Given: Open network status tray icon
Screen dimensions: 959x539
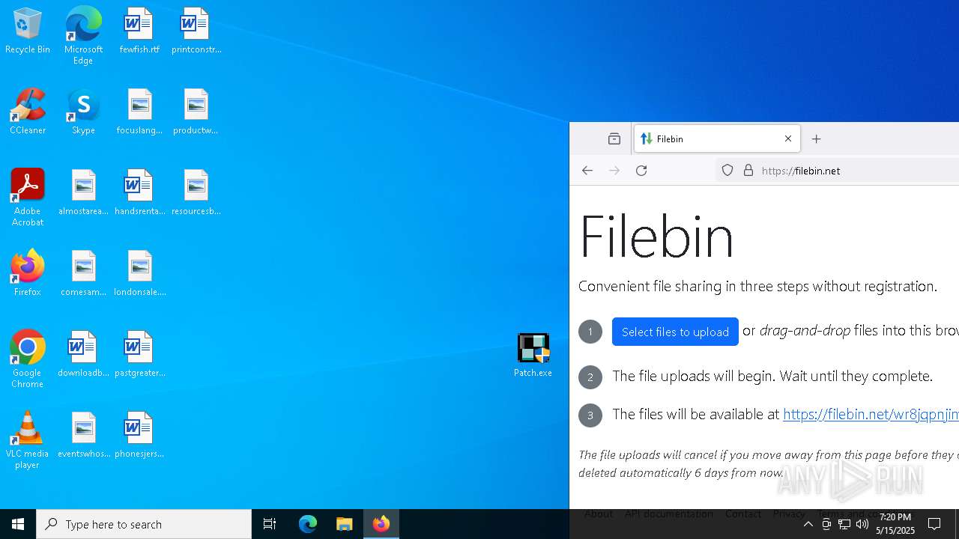Looking at the screenshot, I should (x=844, y=524).
